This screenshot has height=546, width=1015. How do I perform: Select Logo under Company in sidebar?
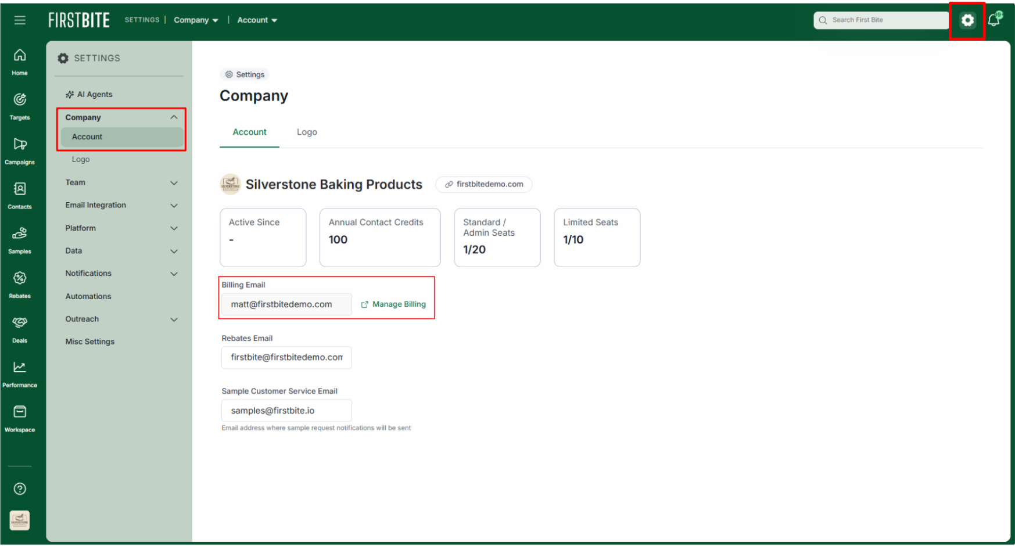81,159
